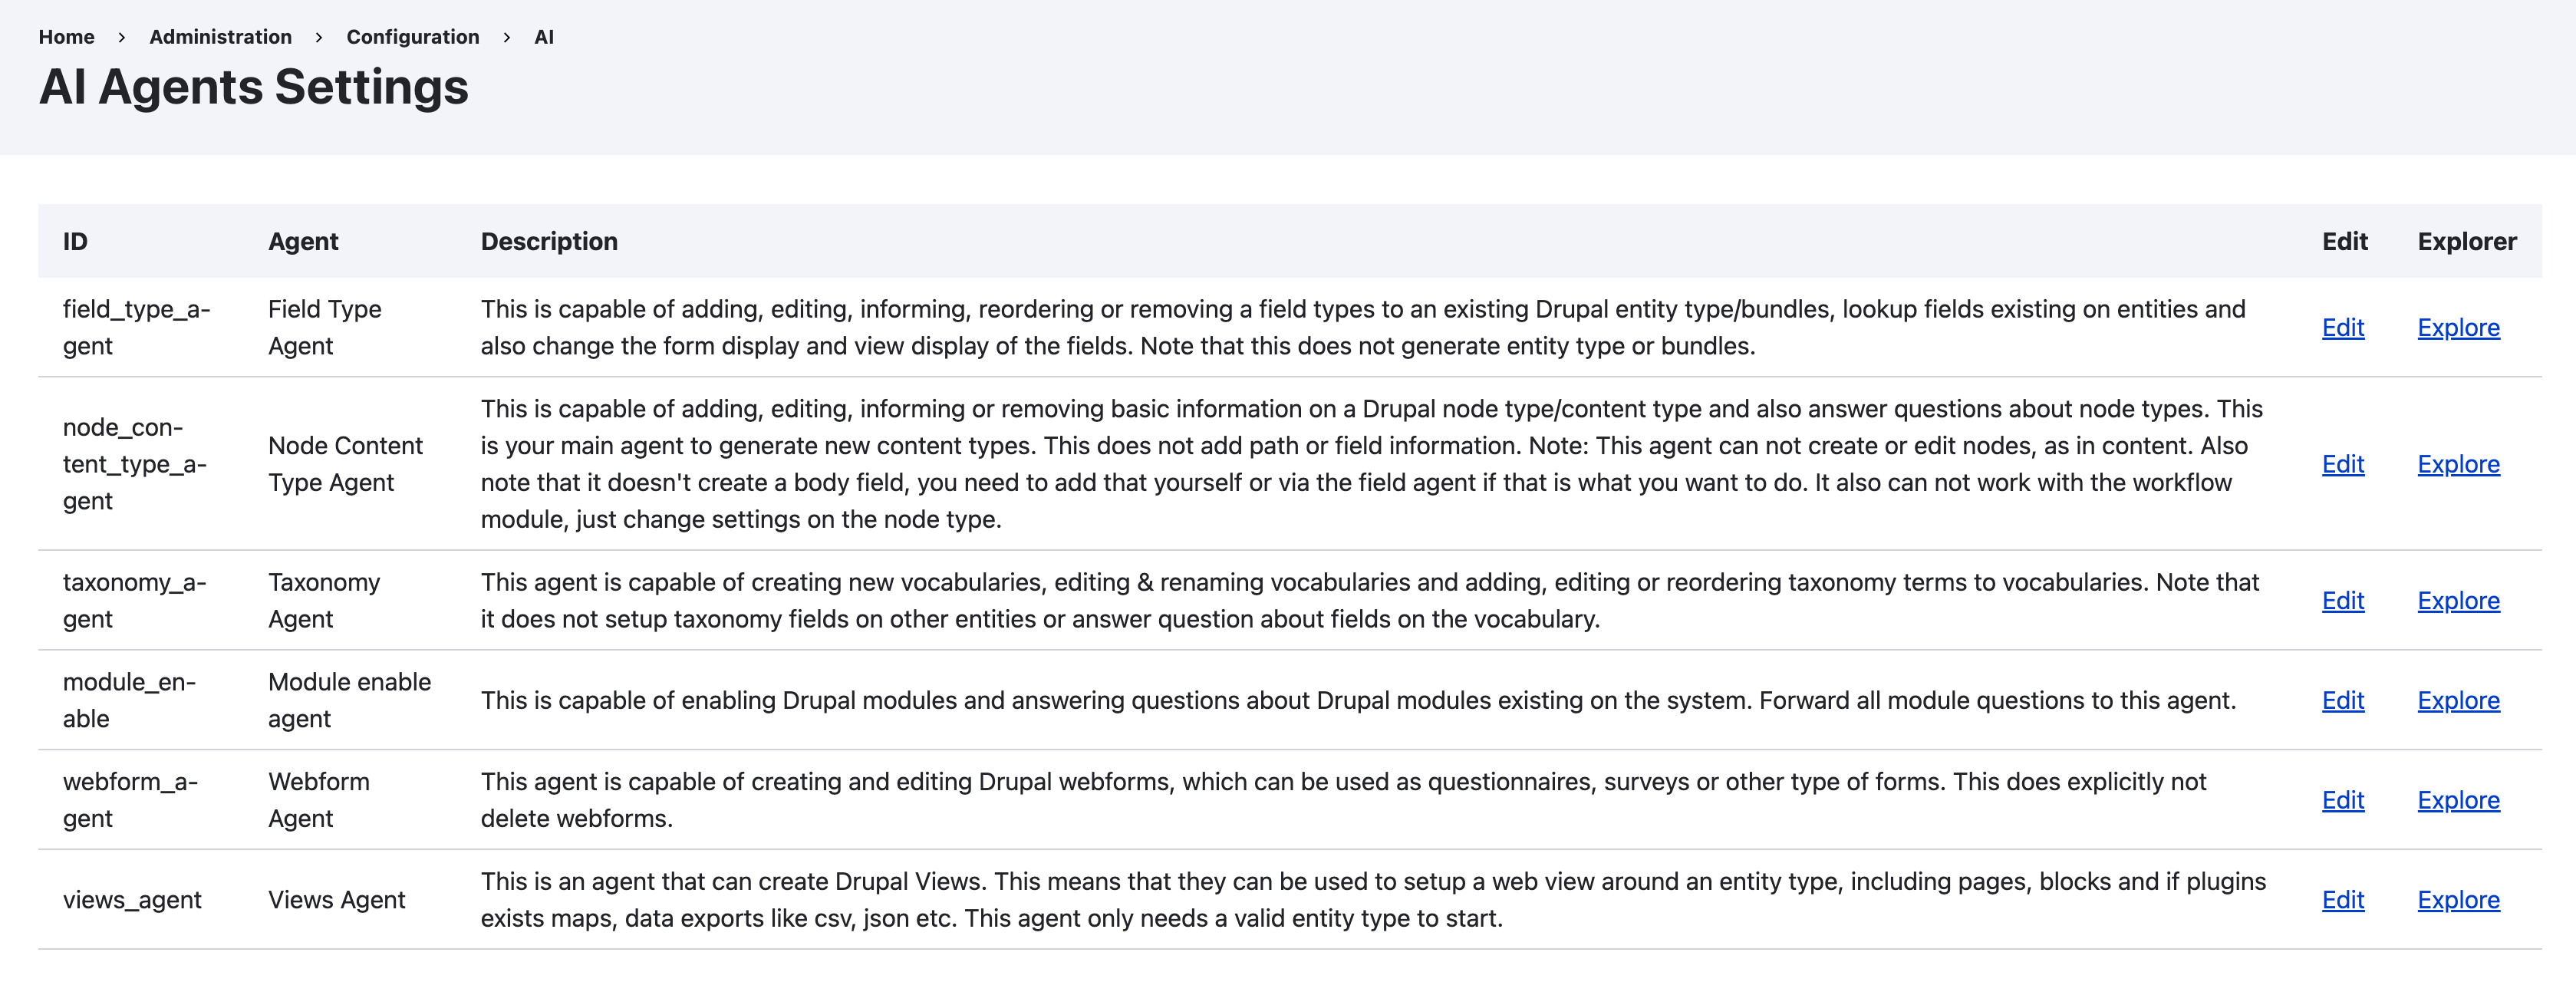Edit the Views Agent

(2342, 900)
